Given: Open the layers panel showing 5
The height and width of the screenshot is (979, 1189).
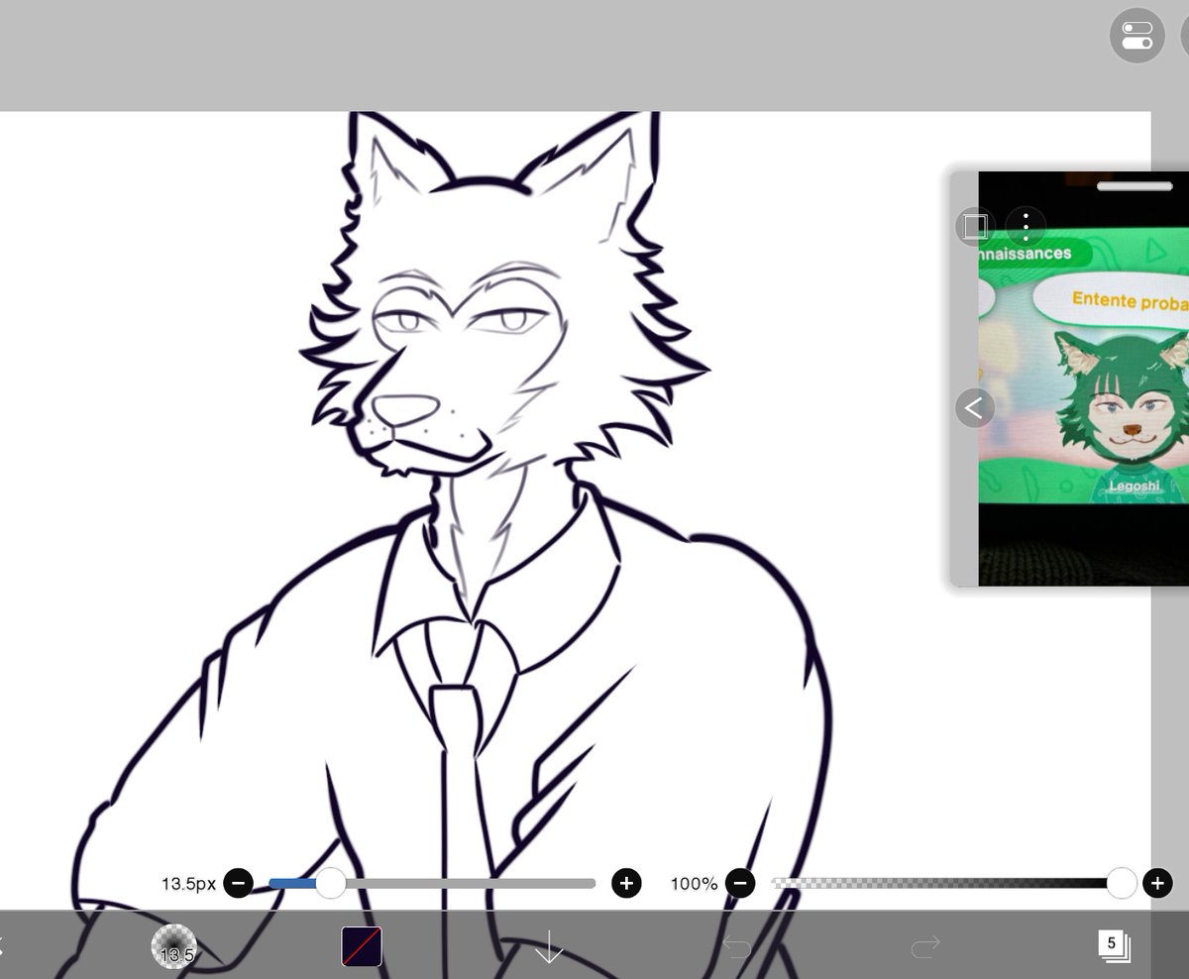Looking at the screenshot, I should pos(1113,945).
